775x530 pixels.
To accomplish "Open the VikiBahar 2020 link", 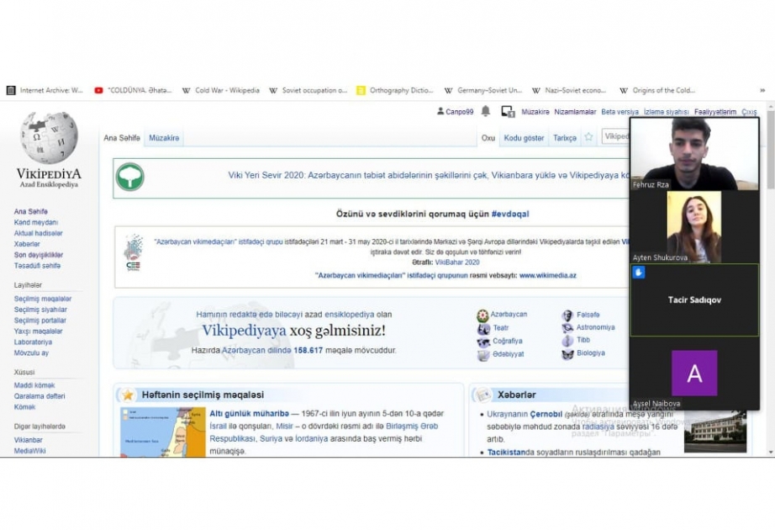I will coord(457,262).
